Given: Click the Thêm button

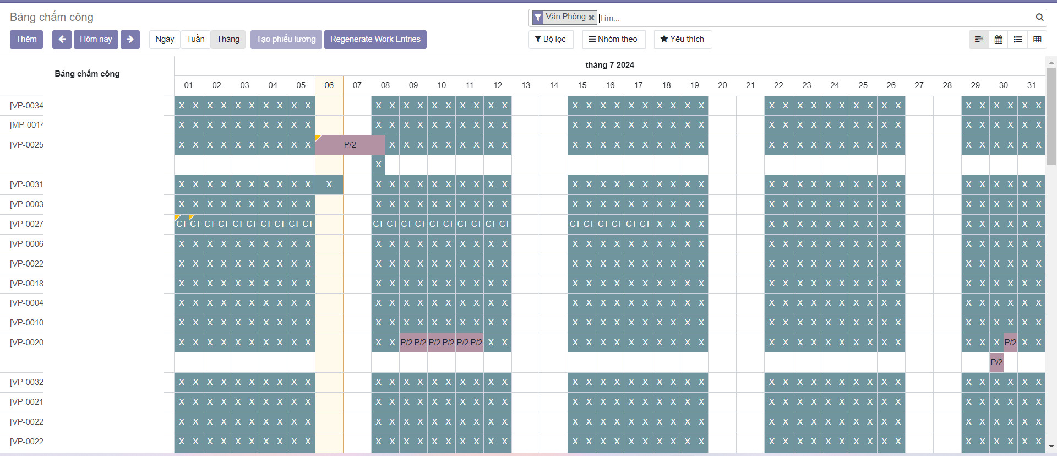Looking at the screenshot, I should pyautogui.click(x=26, y=39).
